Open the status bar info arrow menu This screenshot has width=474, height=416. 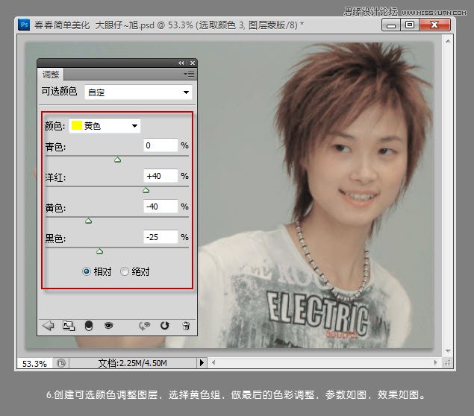202,362
